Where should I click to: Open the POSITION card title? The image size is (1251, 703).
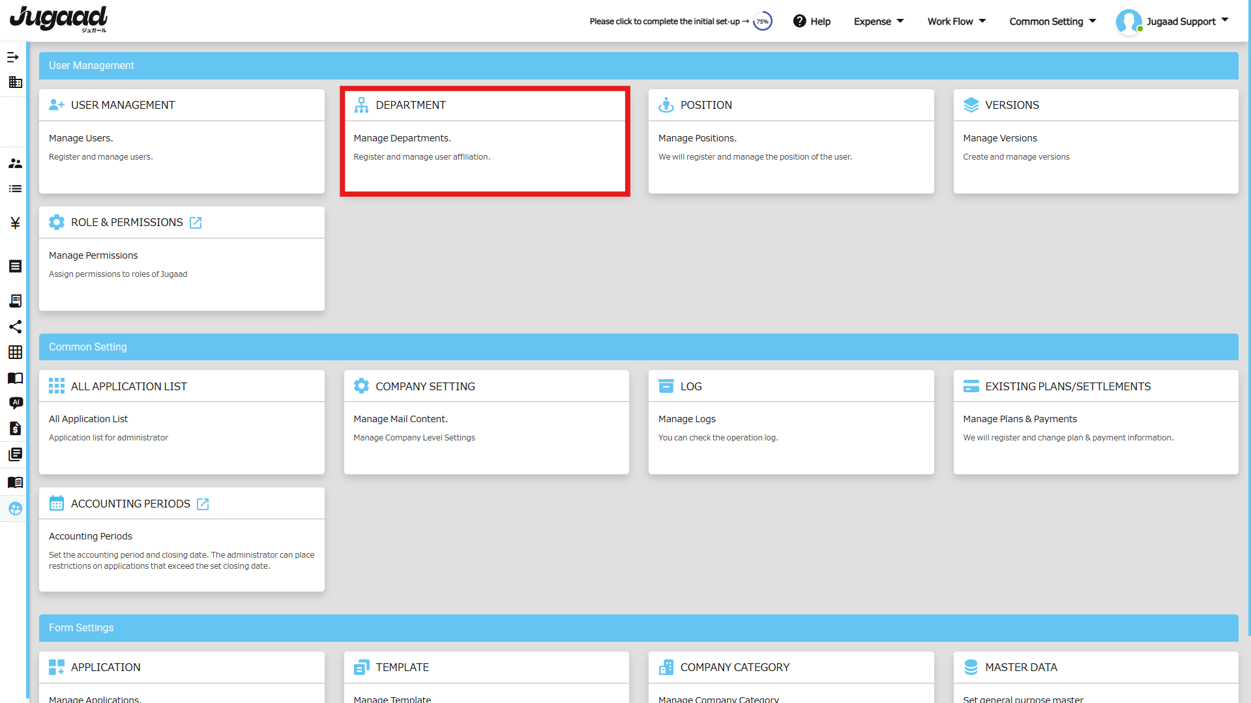(x=706, y=105)
